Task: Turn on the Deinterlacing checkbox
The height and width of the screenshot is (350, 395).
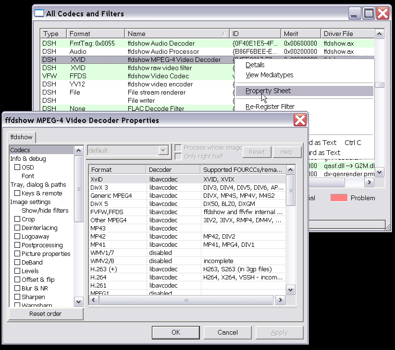Action: 17,228
